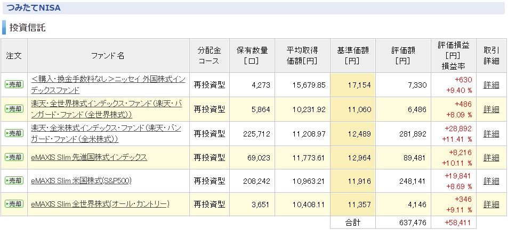The width and height of the screenshot is (508, 230).
Task: Click 売却 button for eMAXIS Slim 全世界株式
Action: 14,204
